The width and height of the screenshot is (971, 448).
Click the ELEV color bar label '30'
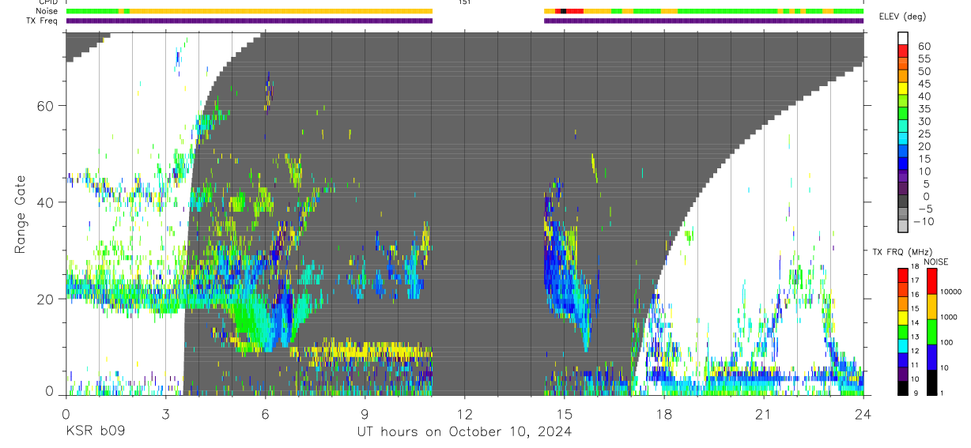pos(923,122)
